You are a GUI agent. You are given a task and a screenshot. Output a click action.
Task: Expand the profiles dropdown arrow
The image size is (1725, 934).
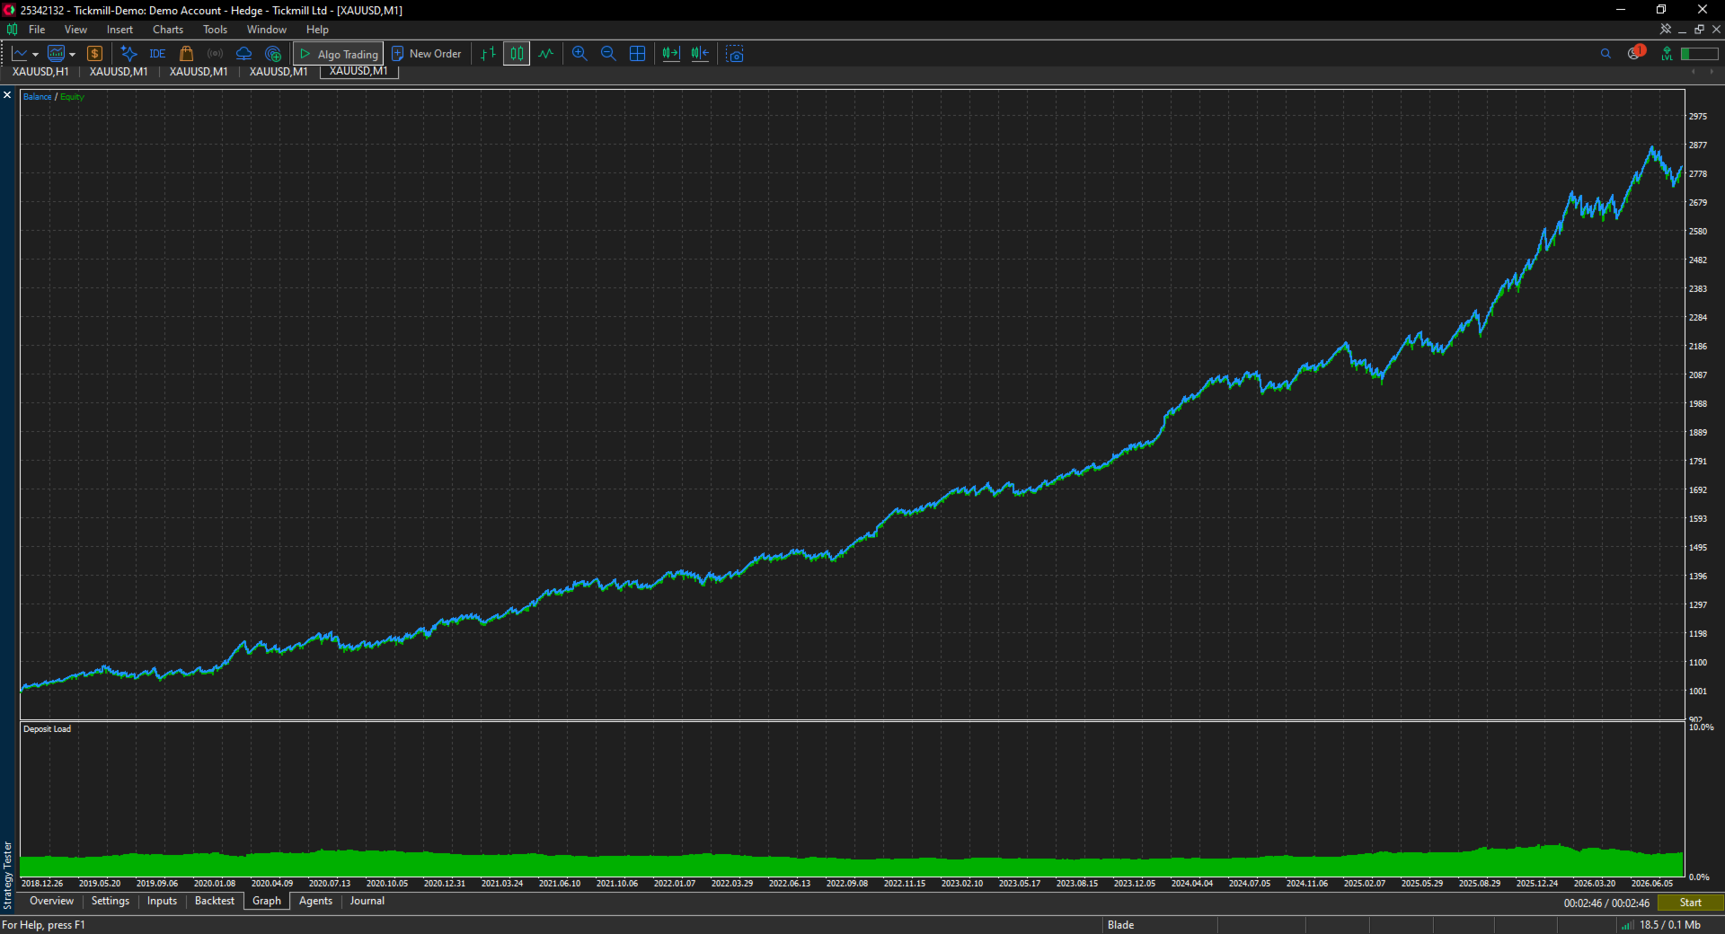click(72, 55)
